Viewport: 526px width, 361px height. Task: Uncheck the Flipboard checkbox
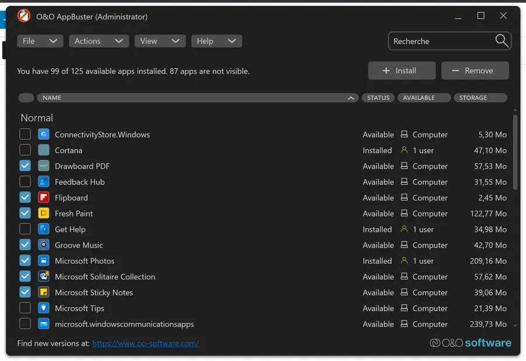(x=25, y=197)
